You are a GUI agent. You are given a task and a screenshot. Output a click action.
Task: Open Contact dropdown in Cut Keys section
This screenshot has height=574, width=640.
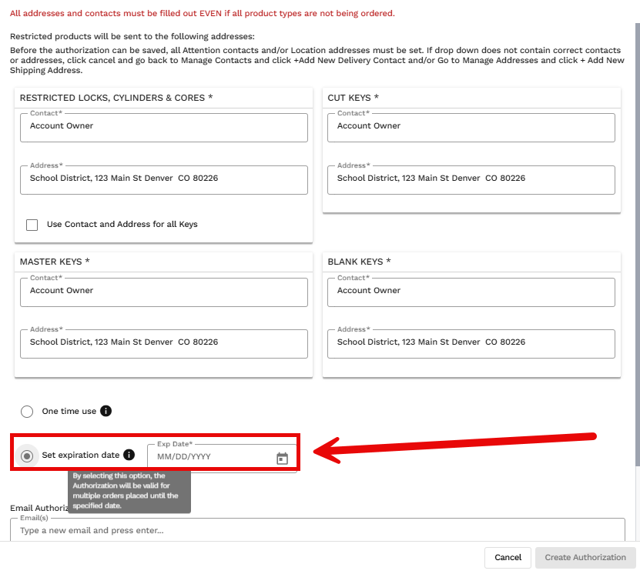click(x=471, y=128)
